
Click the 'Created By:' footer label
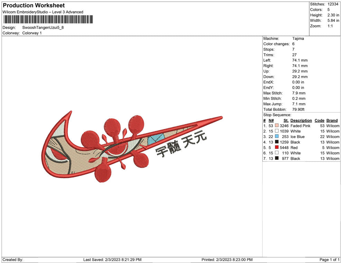[13, 260]
